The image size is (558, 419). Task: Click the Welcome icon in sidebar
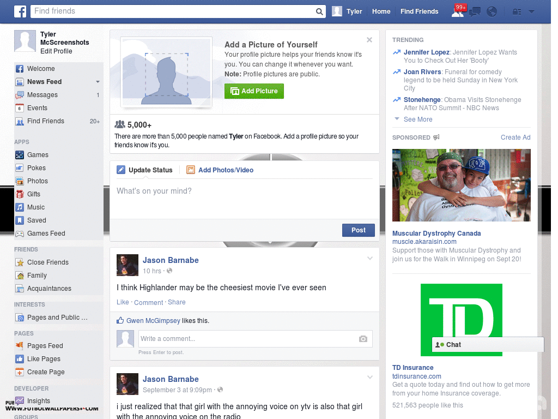[x=20, y=69]
